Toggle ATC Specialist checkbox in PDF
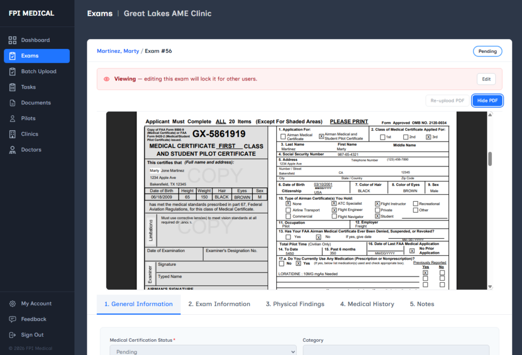The height and width of the screenshot is (355, 522). coord(334,203)
